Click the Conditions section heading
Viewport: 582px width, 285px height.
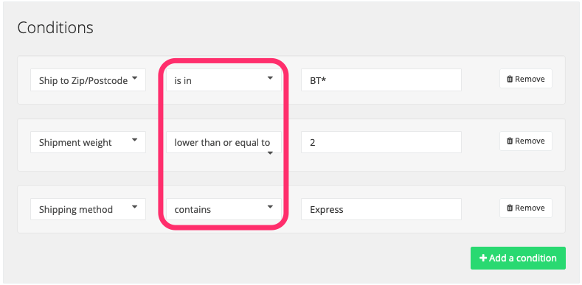pyautogui.click(x=55, y=28)
